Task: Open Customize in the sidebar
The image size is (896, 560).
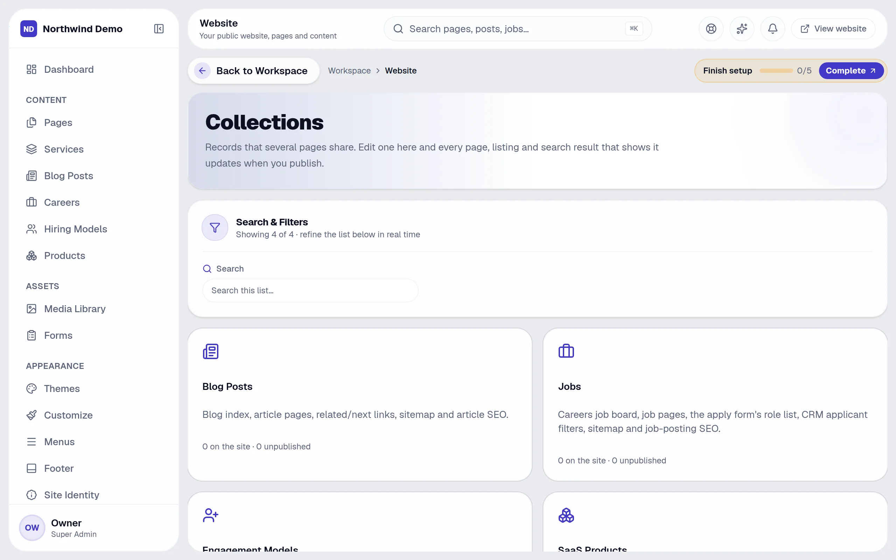Action: (94, 415)
